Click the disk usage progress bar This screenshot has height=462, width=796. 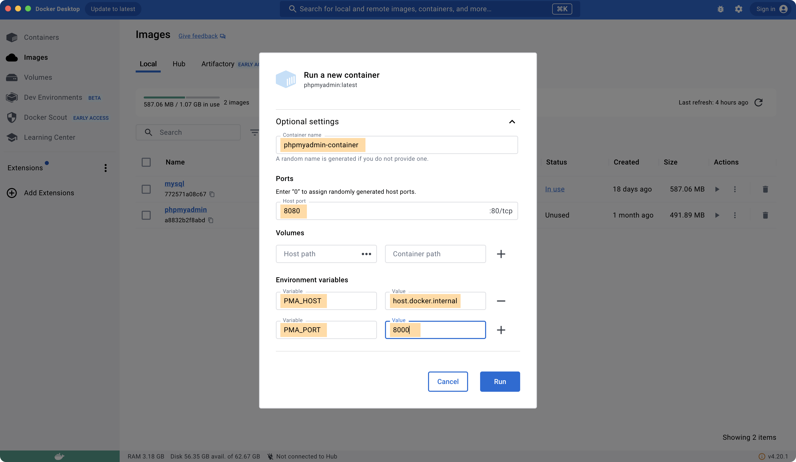182,97
